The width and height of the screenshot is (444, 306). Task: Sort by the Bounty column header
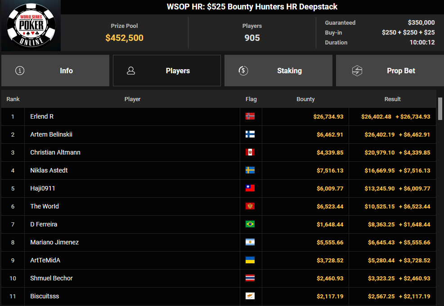[305, 99]
